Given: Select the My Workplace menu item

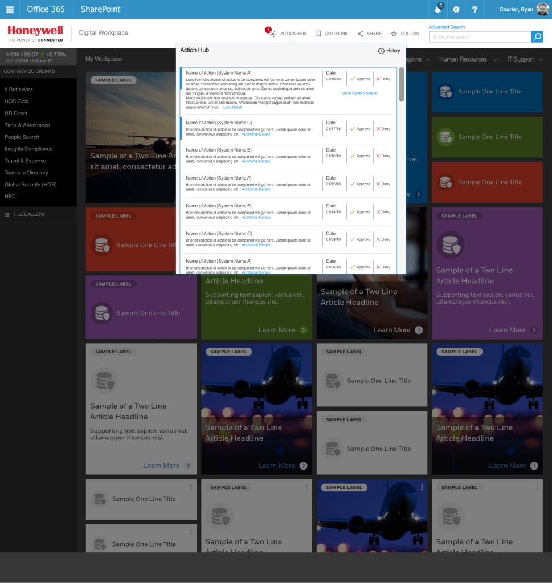Looking at the screenshot, I should tap(103, 59).
